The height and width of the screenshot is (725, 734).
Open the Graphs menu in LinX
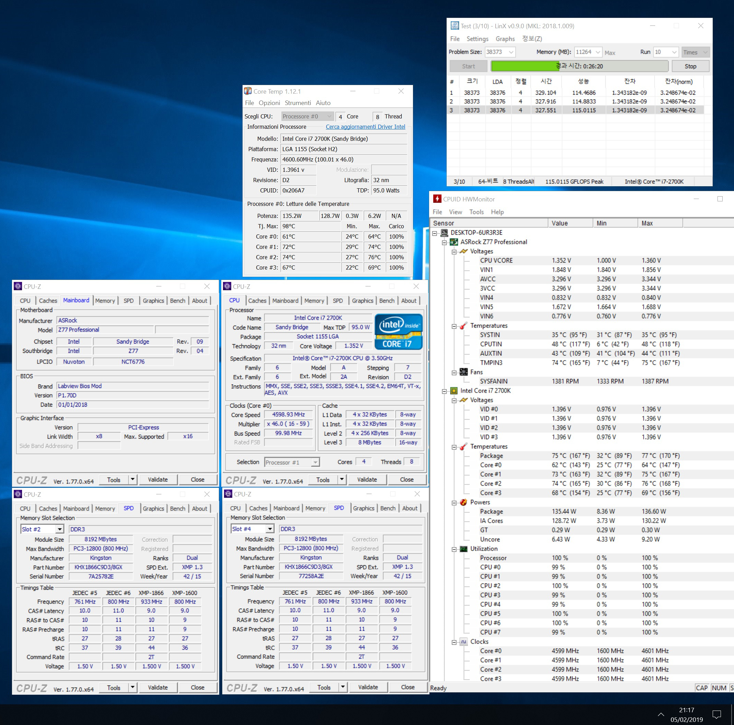(505, 39)
